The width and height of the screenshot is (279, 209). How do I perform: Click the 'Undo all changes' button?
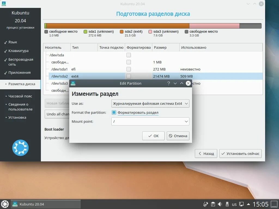point(57,114)
